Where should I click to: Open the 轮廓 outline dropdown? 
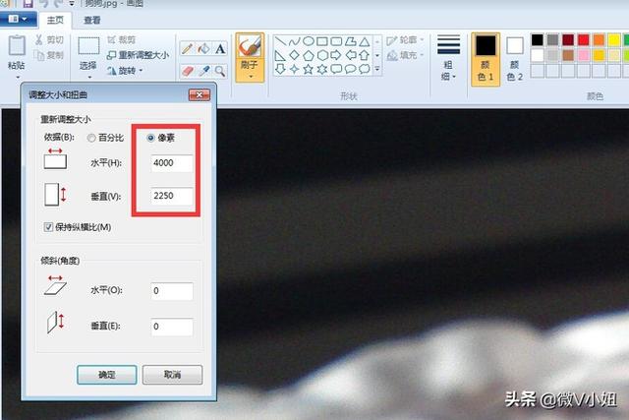[407, 40]
